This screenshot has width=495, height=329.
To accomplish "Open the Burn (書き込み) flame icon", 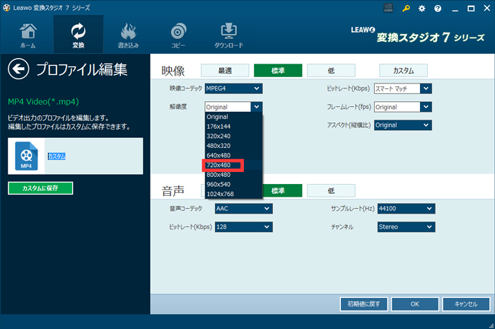I will [x=129, y=35].
